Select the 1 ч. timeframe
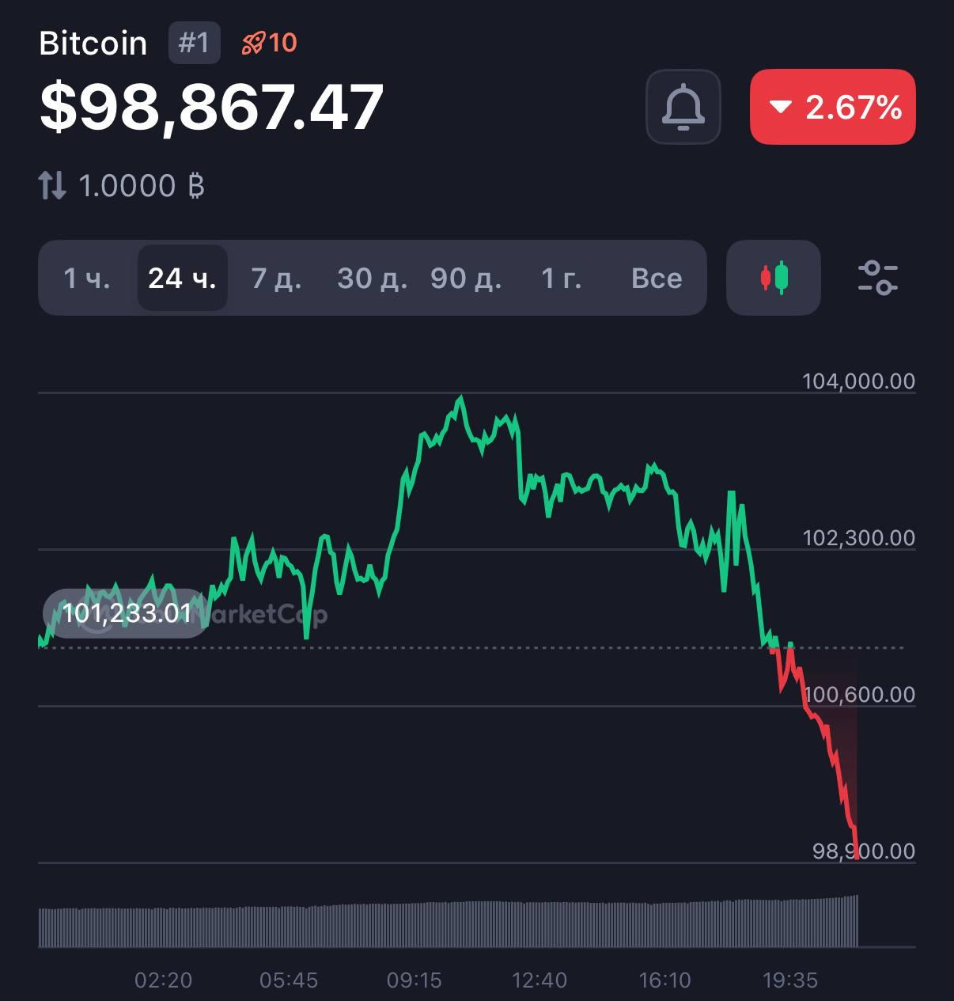The height and width of the screenshot is (1001, 954). click(87, 278)
